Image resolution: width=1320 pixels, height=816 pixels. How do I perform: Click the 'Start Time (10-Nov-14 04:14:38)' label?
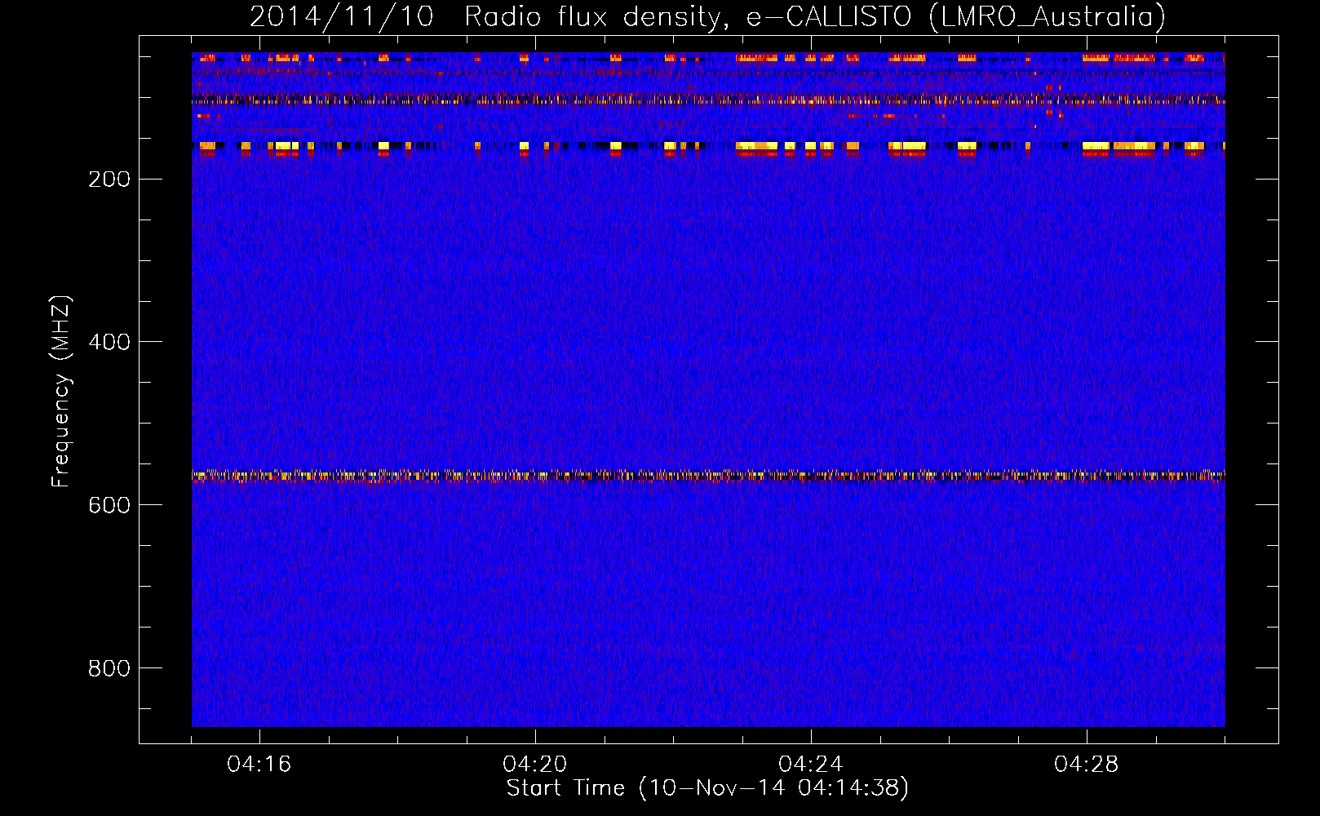707,788
